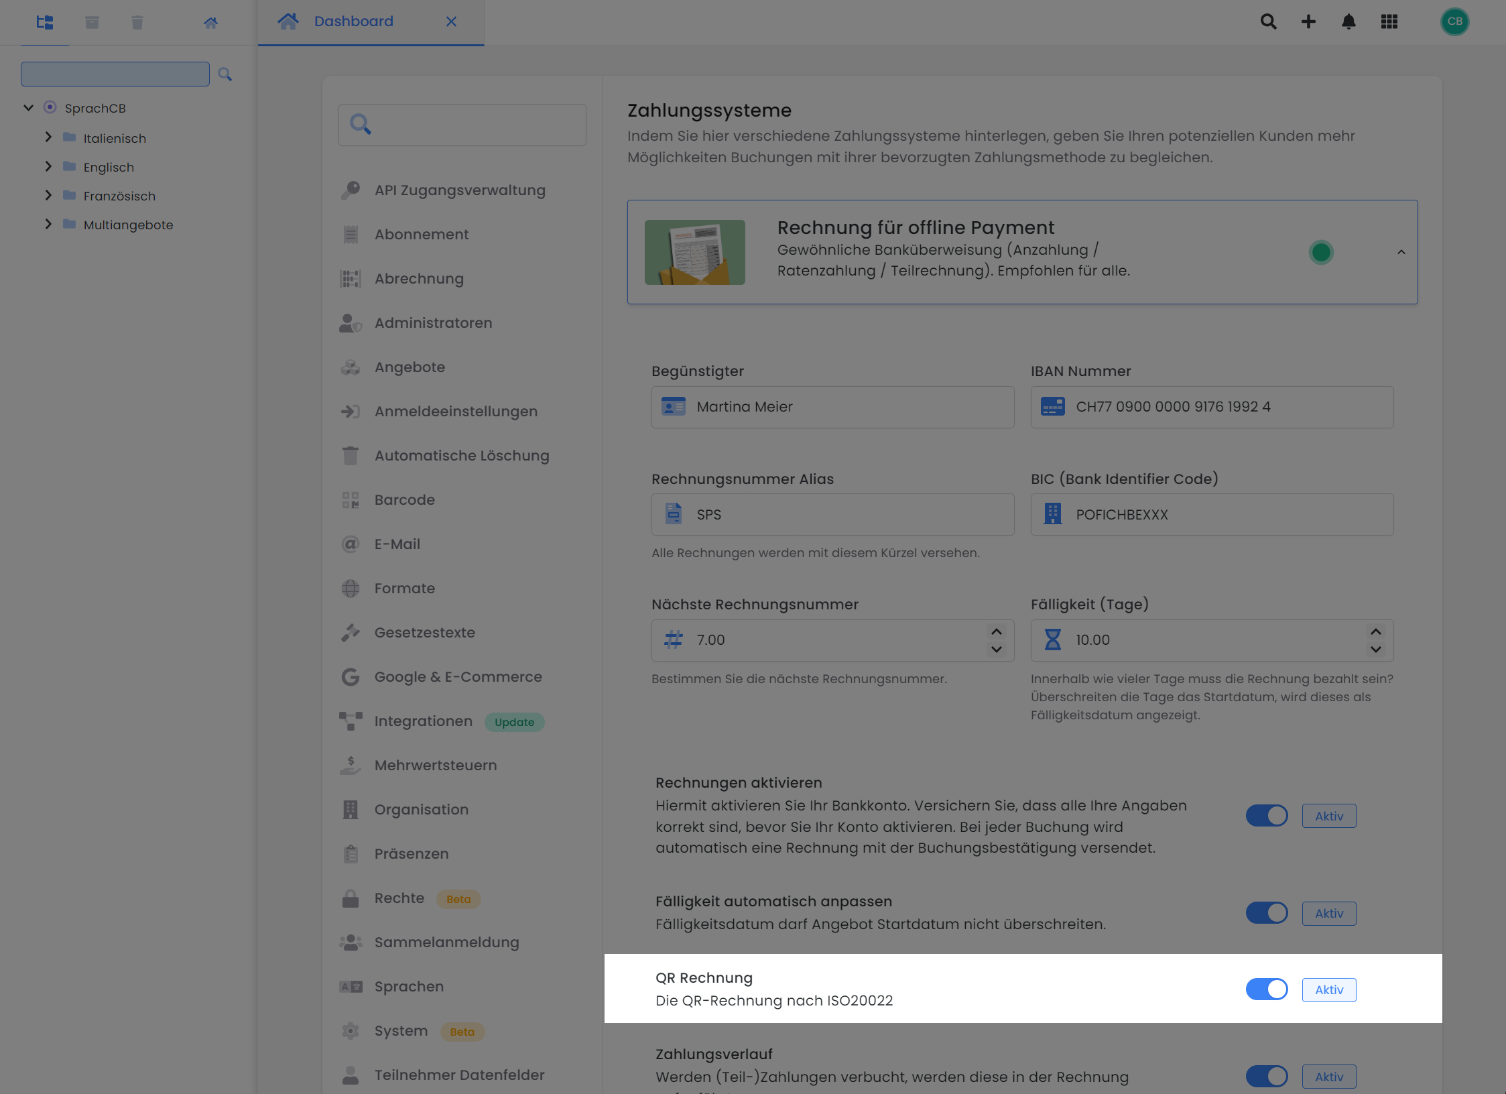Focus the IBAN Nummer input field
1506x1094 pixels.
pyautogui.click(x=1212, y=407)
